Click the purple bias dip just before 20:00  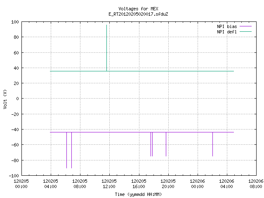tap(166, 144)
